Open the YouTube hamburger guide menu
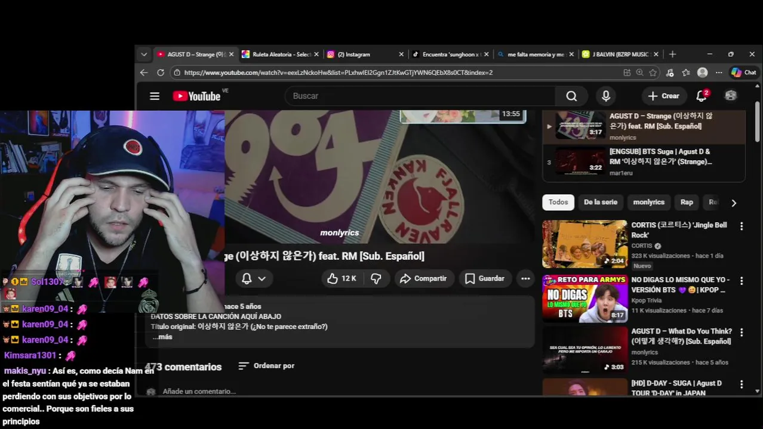This screenshot has height=429, width=763. 155,96
